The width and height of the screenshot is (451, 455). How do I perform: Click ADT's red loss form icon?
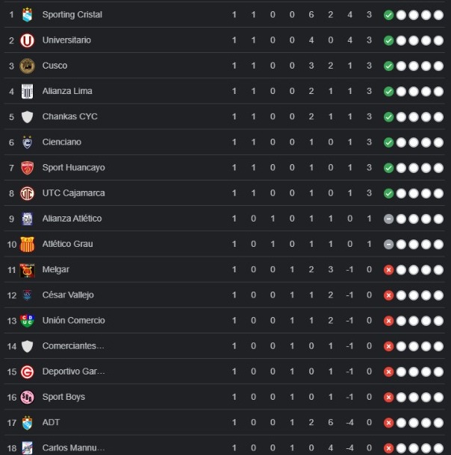[388, 422]
